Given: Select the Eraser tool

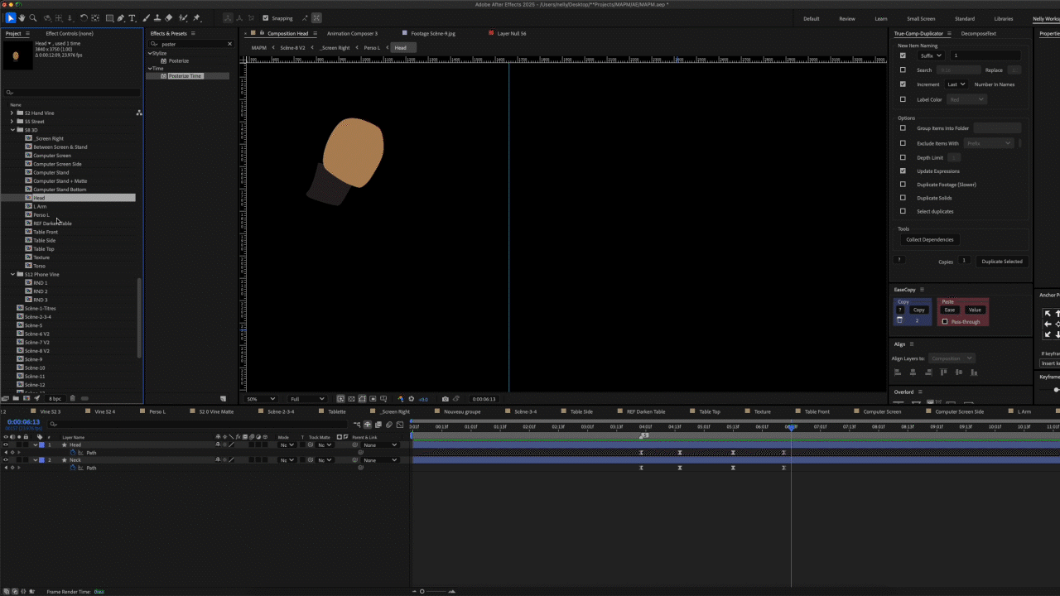Looking at the screenshot, I should click(169, 18).
